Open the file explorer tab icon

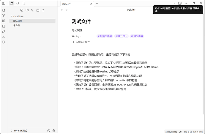click(12, 3)
